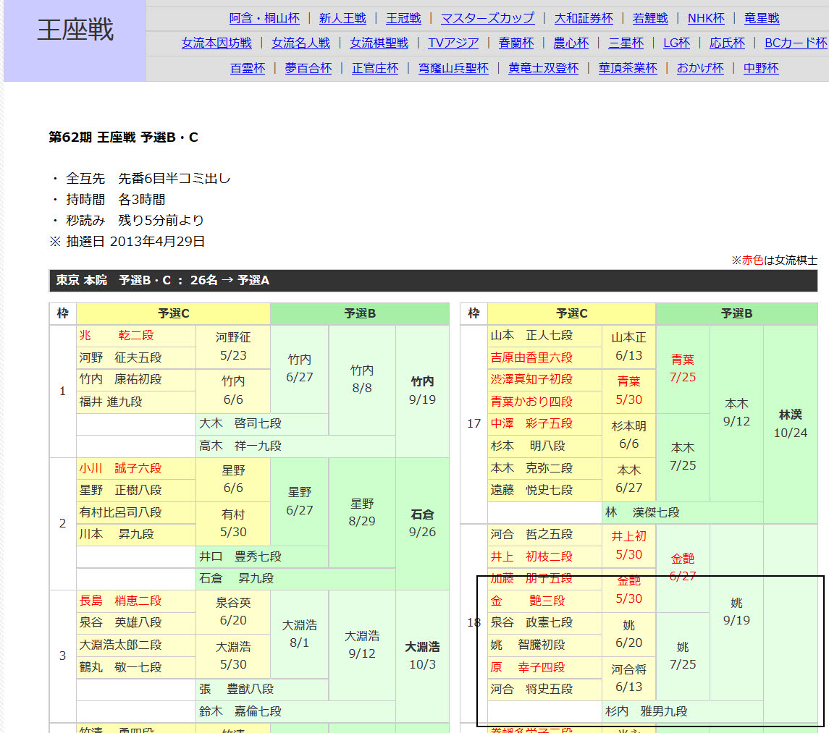
Task: Open the 女流棋聖戦 tournament page
Action: 378,43
